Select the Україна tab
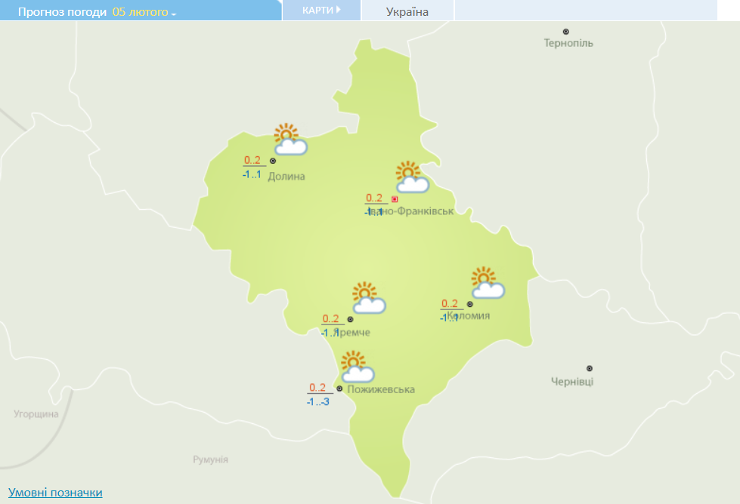740x504 pixels. (x=407, y=11)
